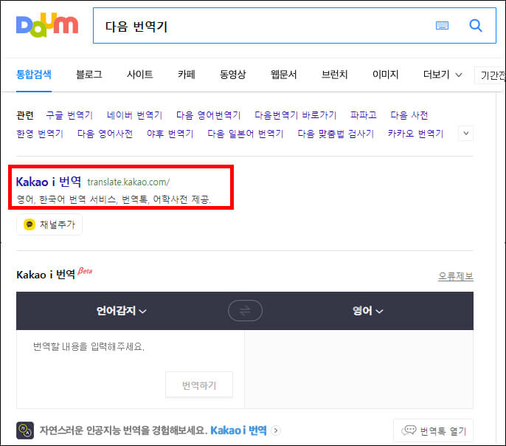Switch to the 브런치 tab
This screenshot has height=446, width=506.
pos(335,75)
